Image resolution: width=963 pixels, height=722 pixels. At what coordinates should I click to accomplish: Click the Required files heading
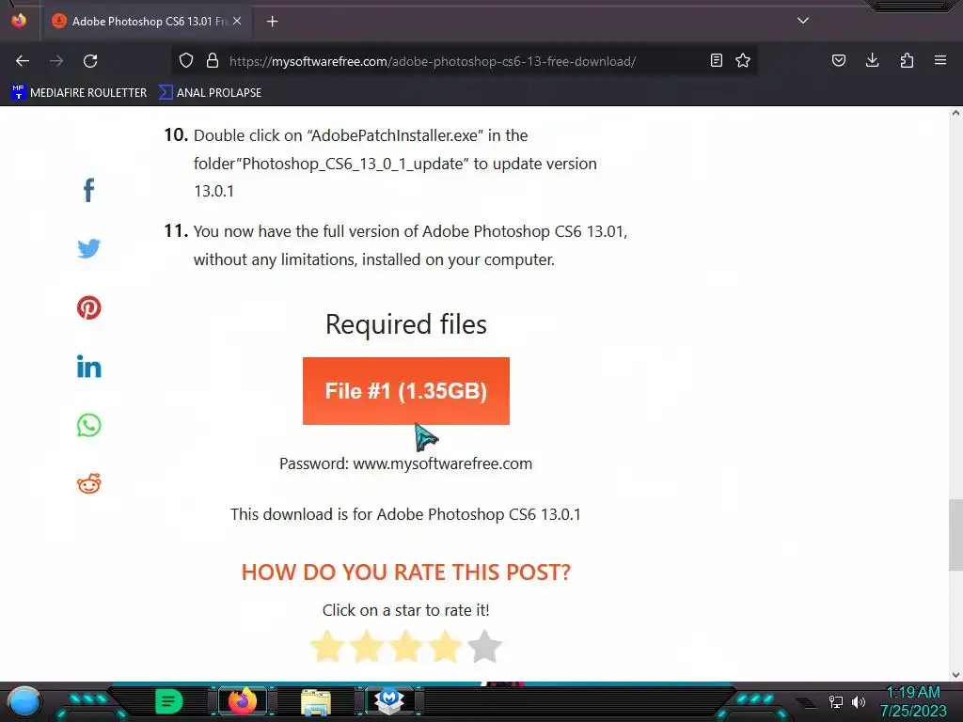[x=406, y=324]
